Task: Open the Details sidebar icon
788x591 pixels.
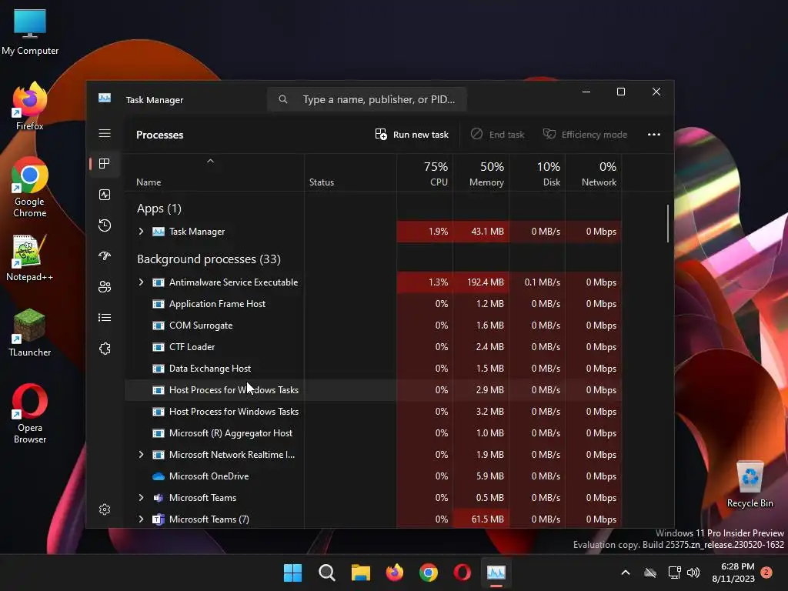Action: pyautogui.click(x=105, y=318)
